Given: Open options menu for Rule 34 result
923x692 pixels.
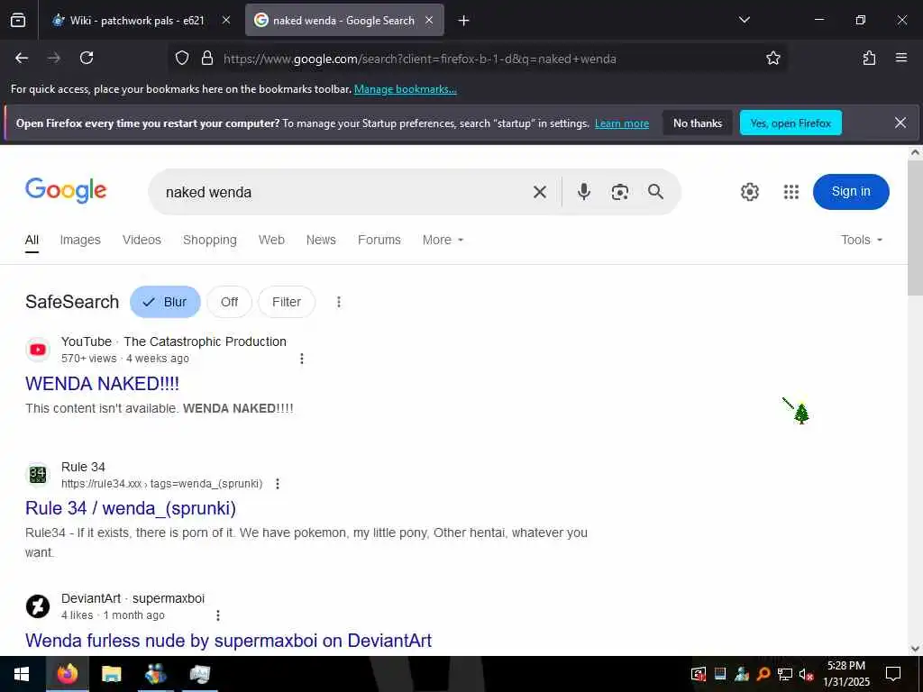Looking at the screenshot, I should click(x=278, y=484).
